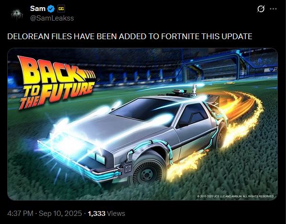Open Sam's profile avatar picture
Viewport: 286px width, 224px height.
[17, 14]
